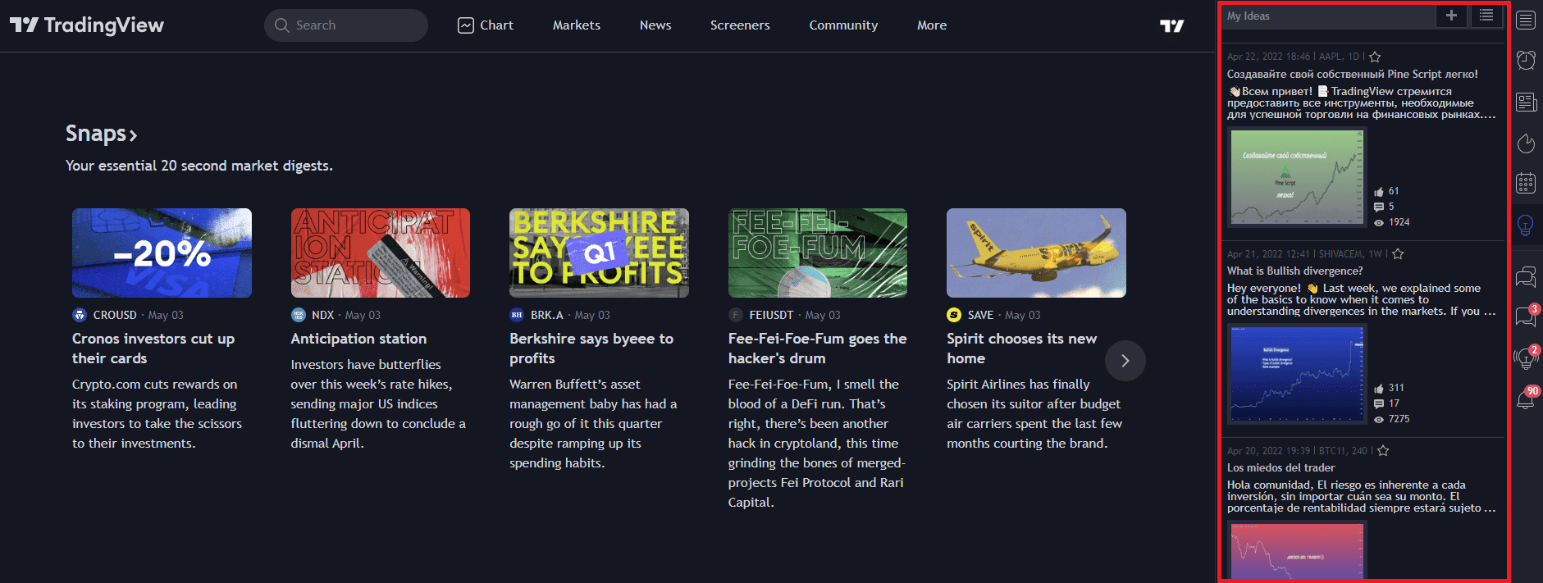Toggle list view icon in My Ideas

[1486, 16]
